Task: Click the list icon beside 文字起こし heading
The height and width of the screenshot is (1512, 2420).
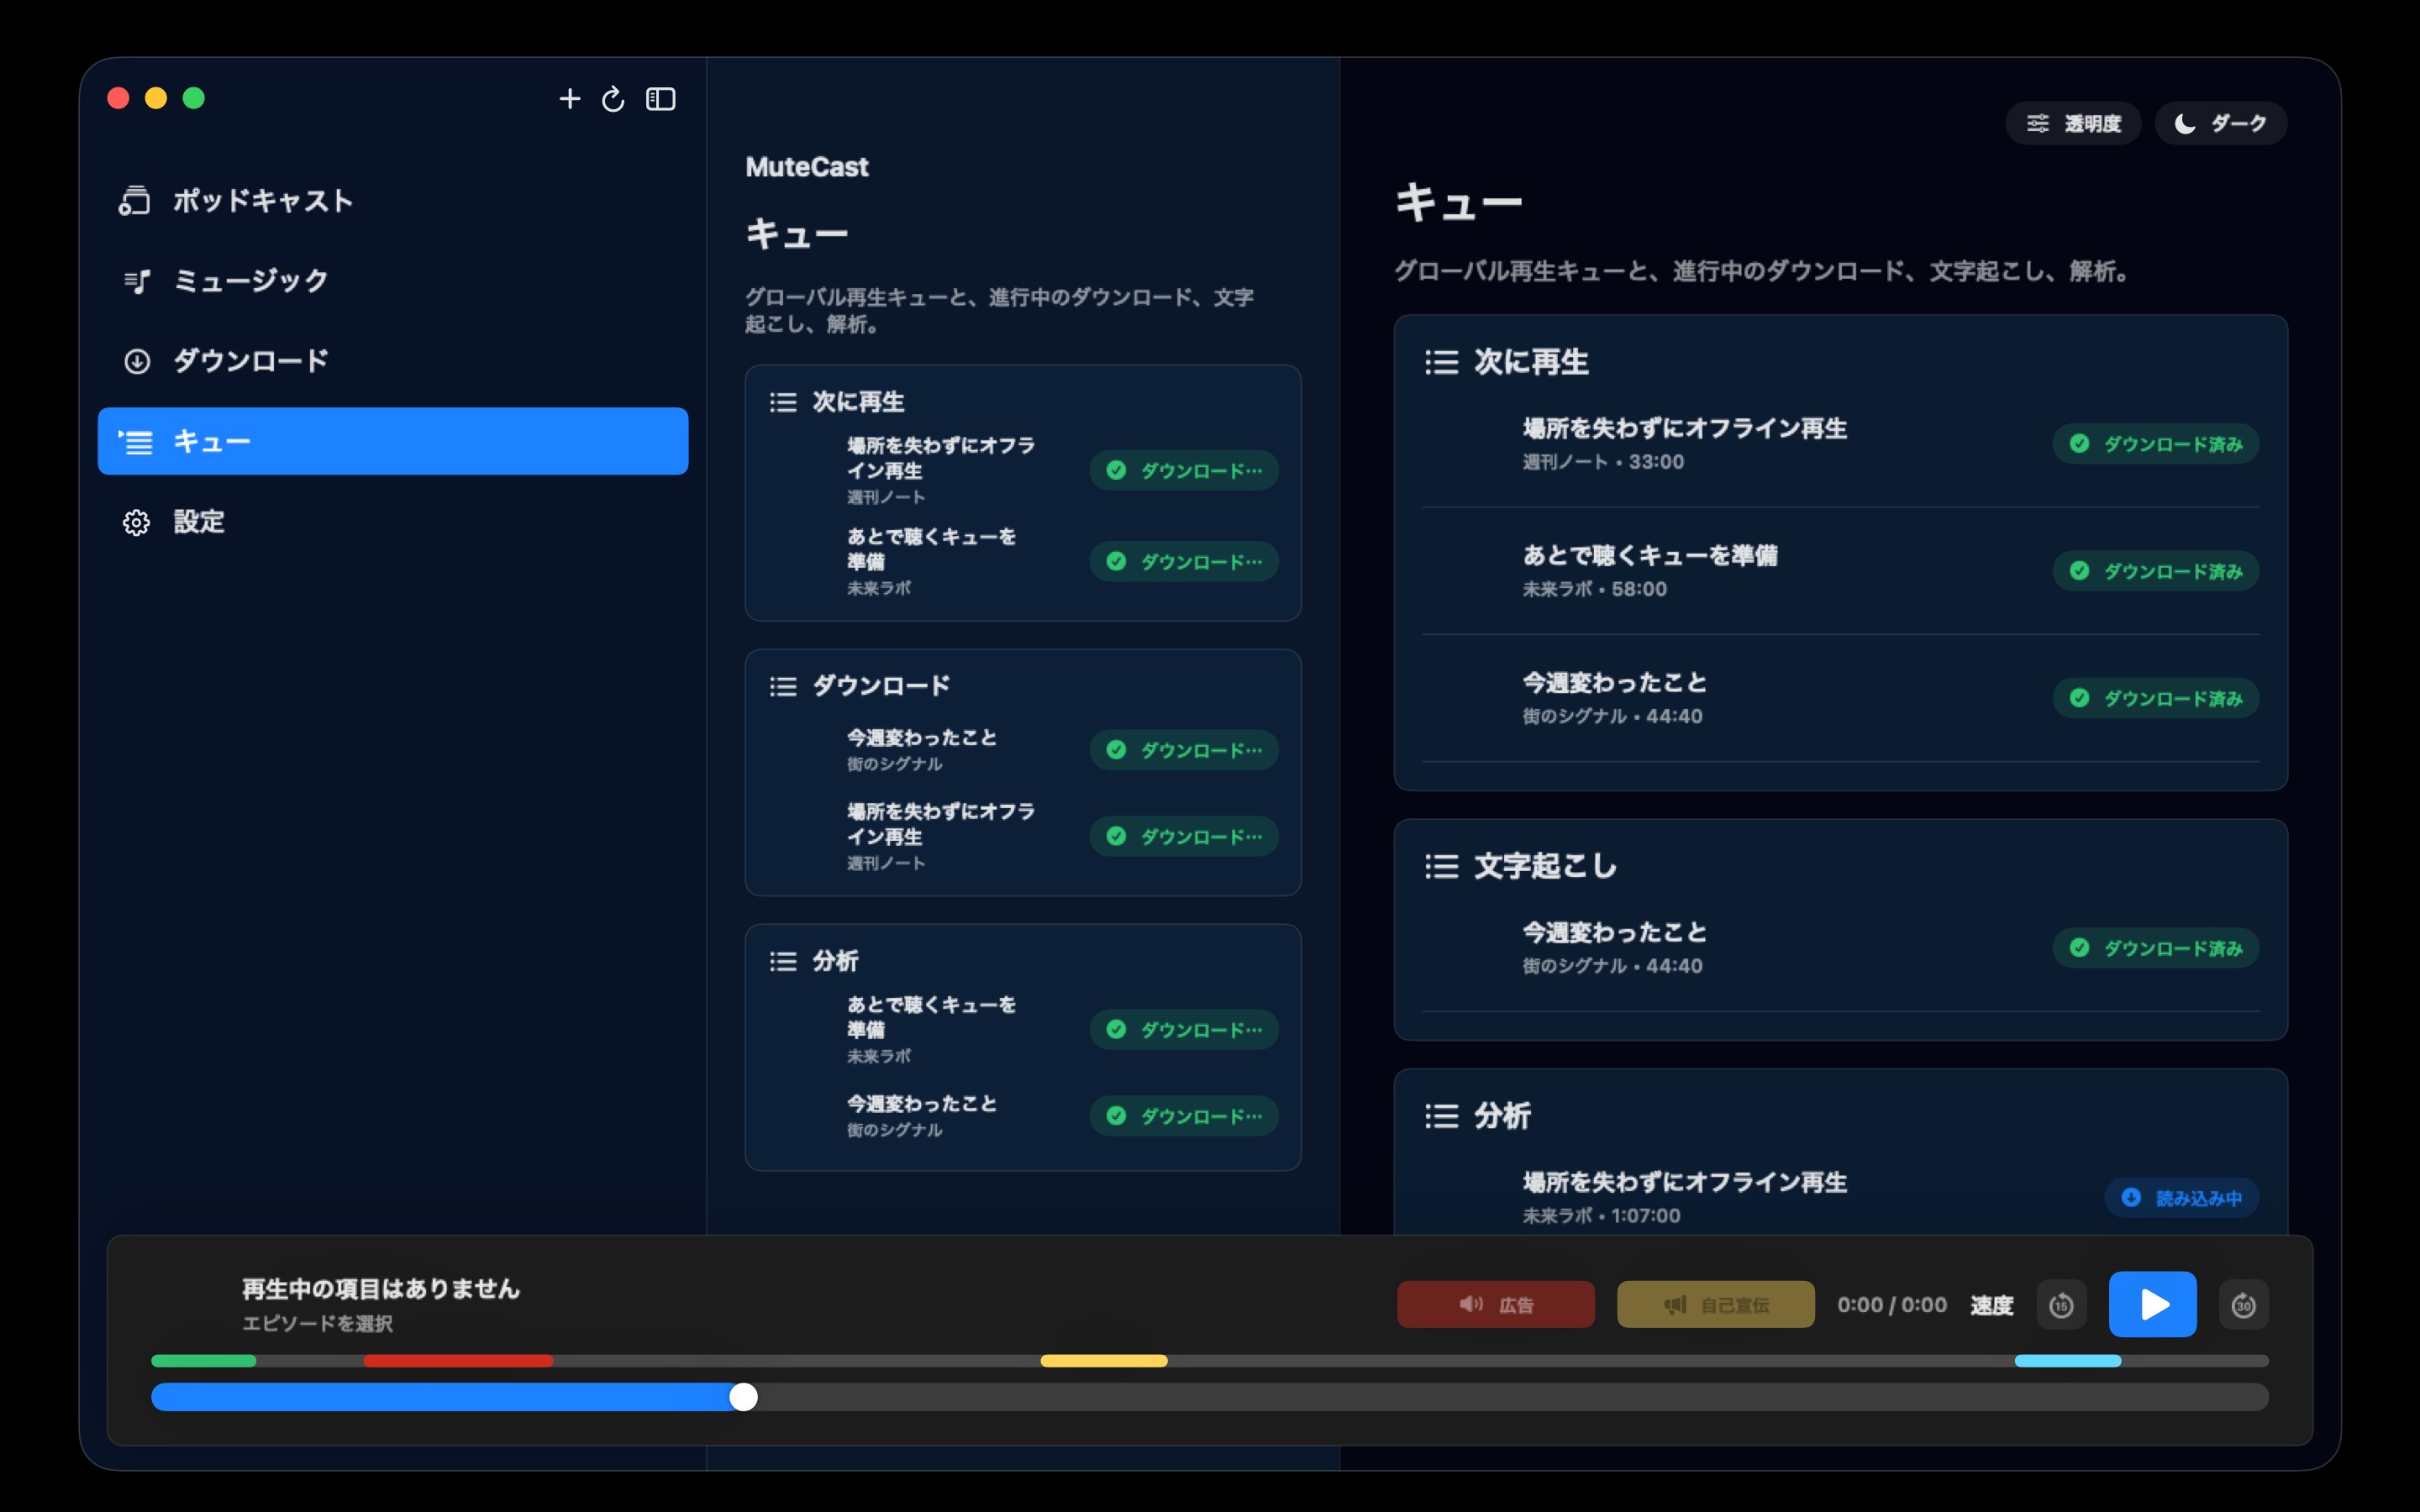Action: (1441, 866)
